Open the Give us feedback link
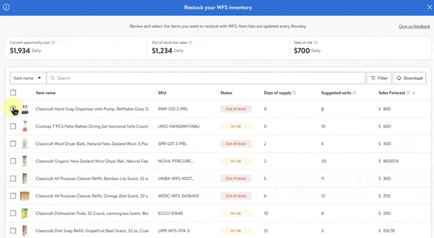Image resolution: width=434 pixels, height=238 pixels. 414,26
